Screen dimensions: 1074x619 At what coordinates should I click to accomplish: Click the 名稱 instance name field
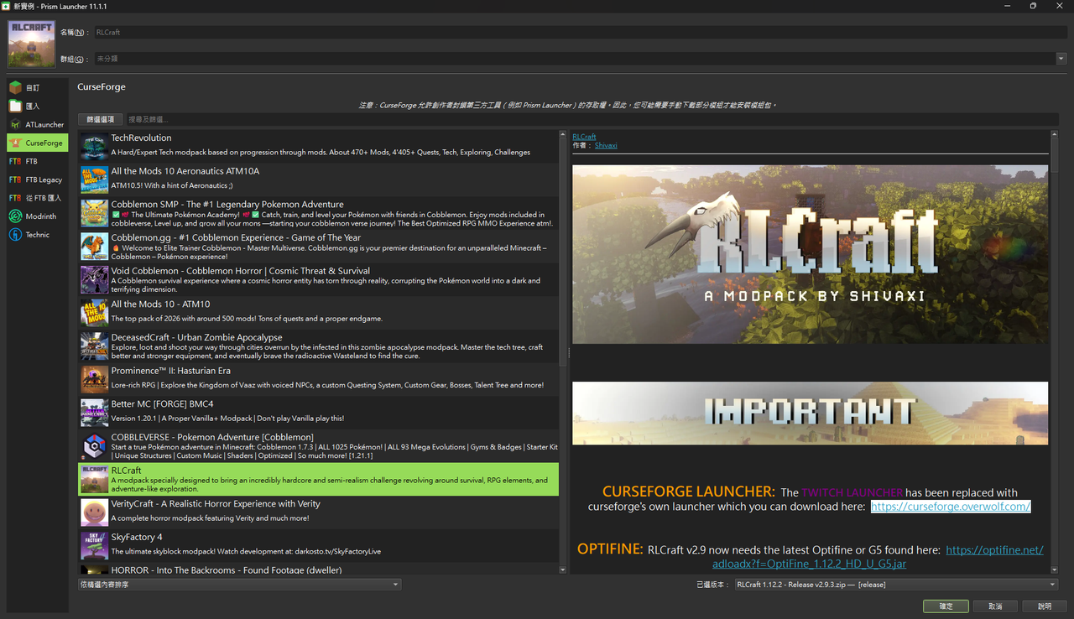[x=581, y=32]
